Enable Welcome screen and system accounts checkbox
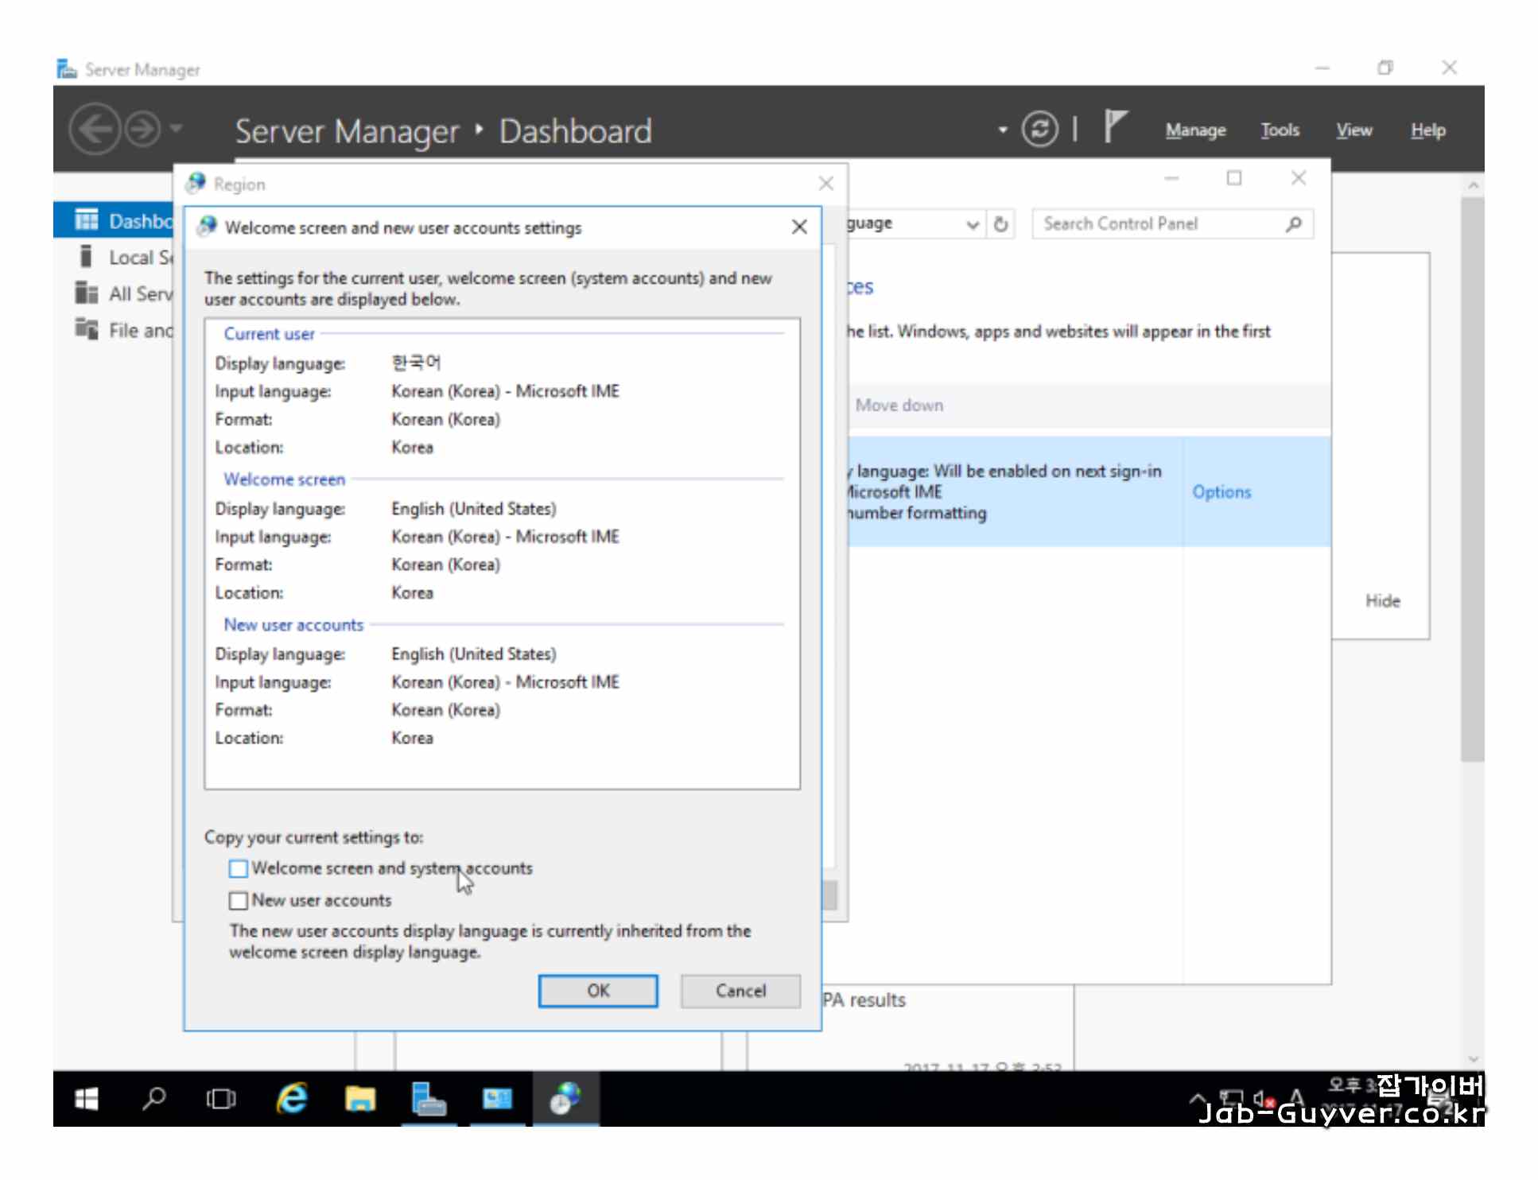Image resolution: width=1538 pixels, height=1180 pixels. [238, 868]
